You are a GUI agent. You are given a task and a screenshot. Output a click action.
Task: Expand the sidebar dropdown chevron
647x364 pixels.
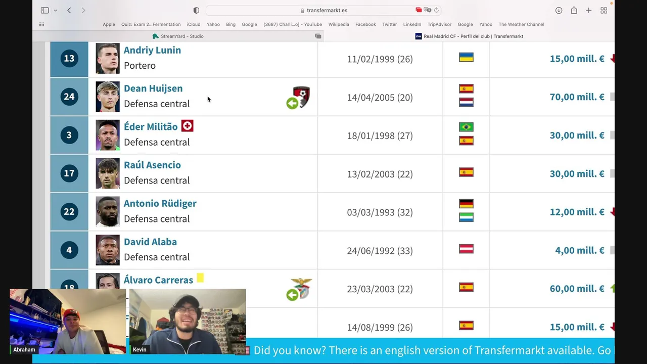click(55, 11)
